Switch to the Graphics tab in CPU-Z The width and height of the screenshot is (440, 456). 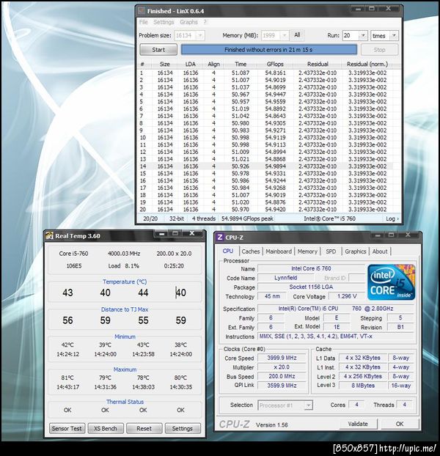tap(356, 251)
